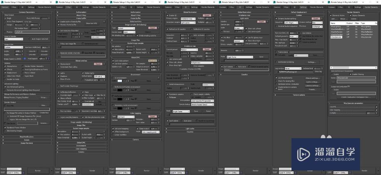
Task: Enable Auto Region Selected checkbox
Action: (30, 39)
